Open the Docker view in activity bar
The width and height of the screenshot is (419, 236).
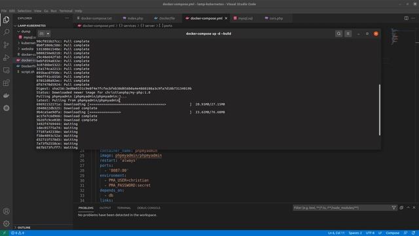[6, 96]
